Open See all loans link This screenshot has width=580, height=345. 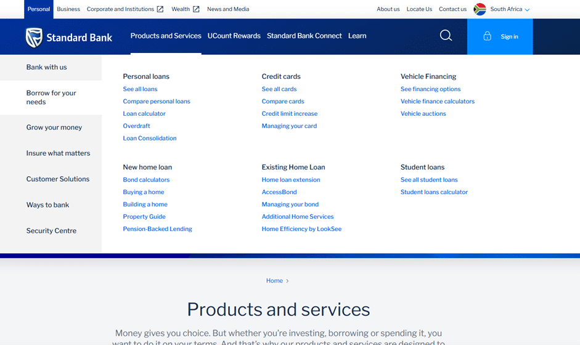[140, 89]
